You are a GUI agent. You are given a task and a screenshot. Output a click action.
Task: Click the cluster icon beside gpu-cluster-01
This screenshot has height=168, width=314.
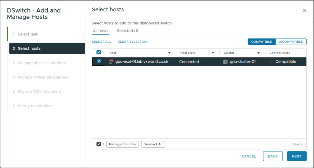click(225, 62)
